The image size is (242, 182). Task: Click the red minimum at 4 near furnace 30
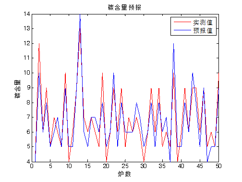coord(144,160)
